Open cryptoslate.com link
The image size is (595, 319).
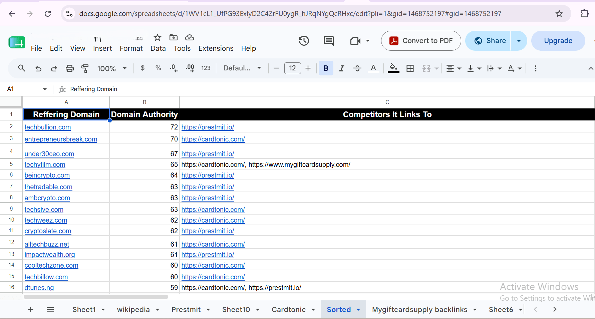[x=48, y=231]
